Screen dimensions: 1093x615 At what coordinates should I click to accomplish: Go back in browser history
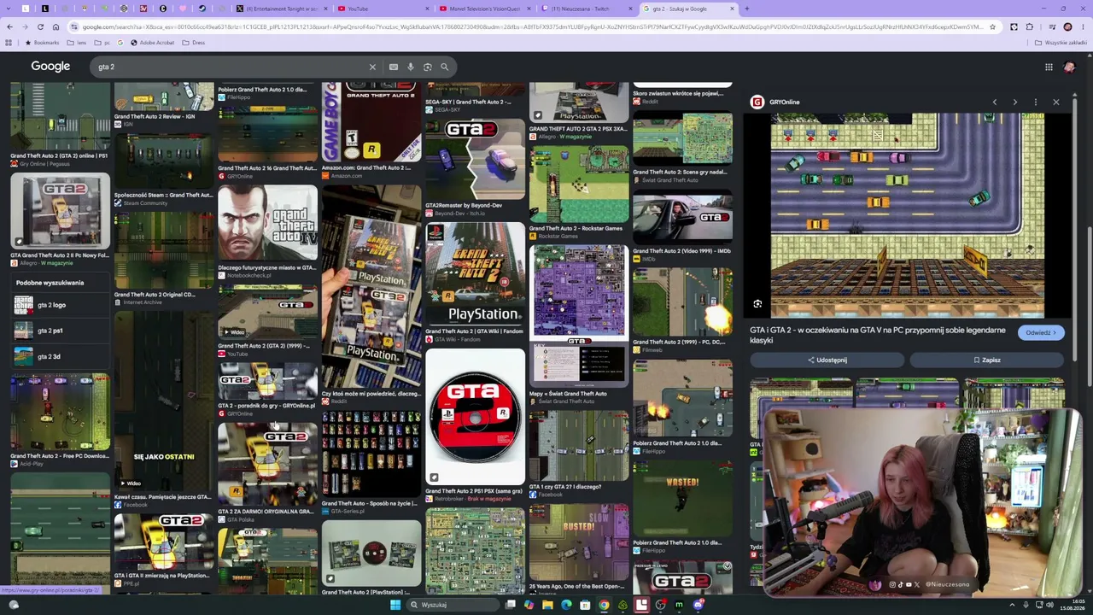(9, 26)
